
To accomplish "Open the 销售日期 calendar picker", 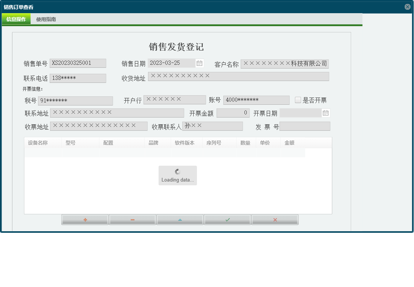I will (x=200, y=63).
